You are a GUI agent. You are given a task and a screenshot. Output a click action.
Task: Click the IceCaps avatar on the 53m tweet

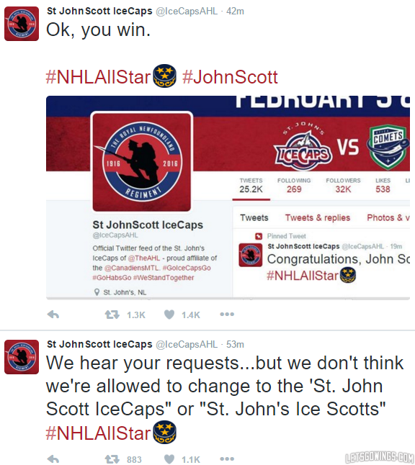(x=22, y=357)
